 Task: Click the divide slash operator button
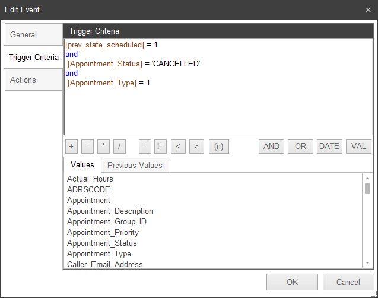click(x=119, y=147)
